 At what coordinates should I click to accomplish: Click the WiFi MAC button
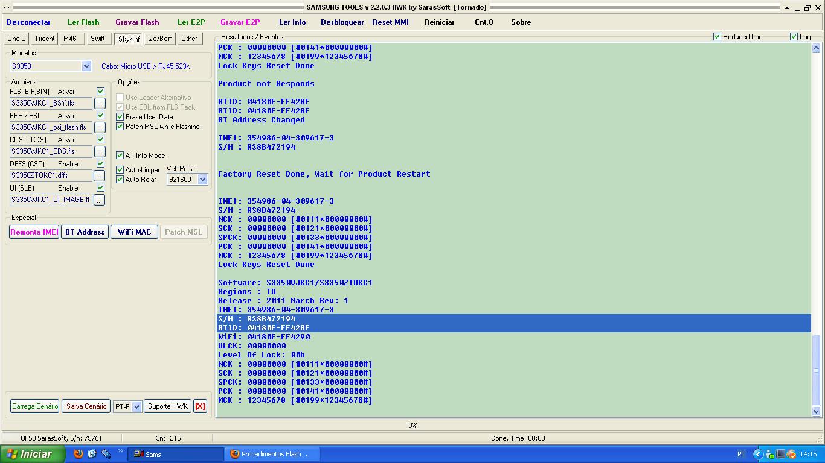point(134,232)
